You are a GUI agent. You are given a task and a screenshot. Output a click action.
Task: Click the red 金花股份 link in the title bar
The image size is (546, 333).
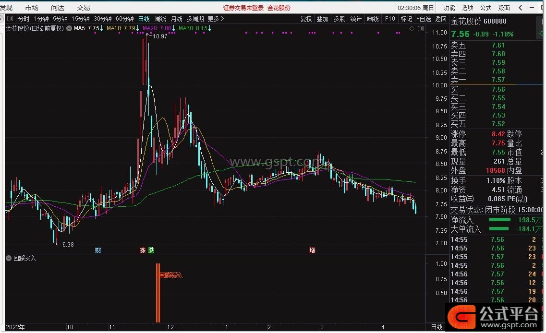(279, 8)
